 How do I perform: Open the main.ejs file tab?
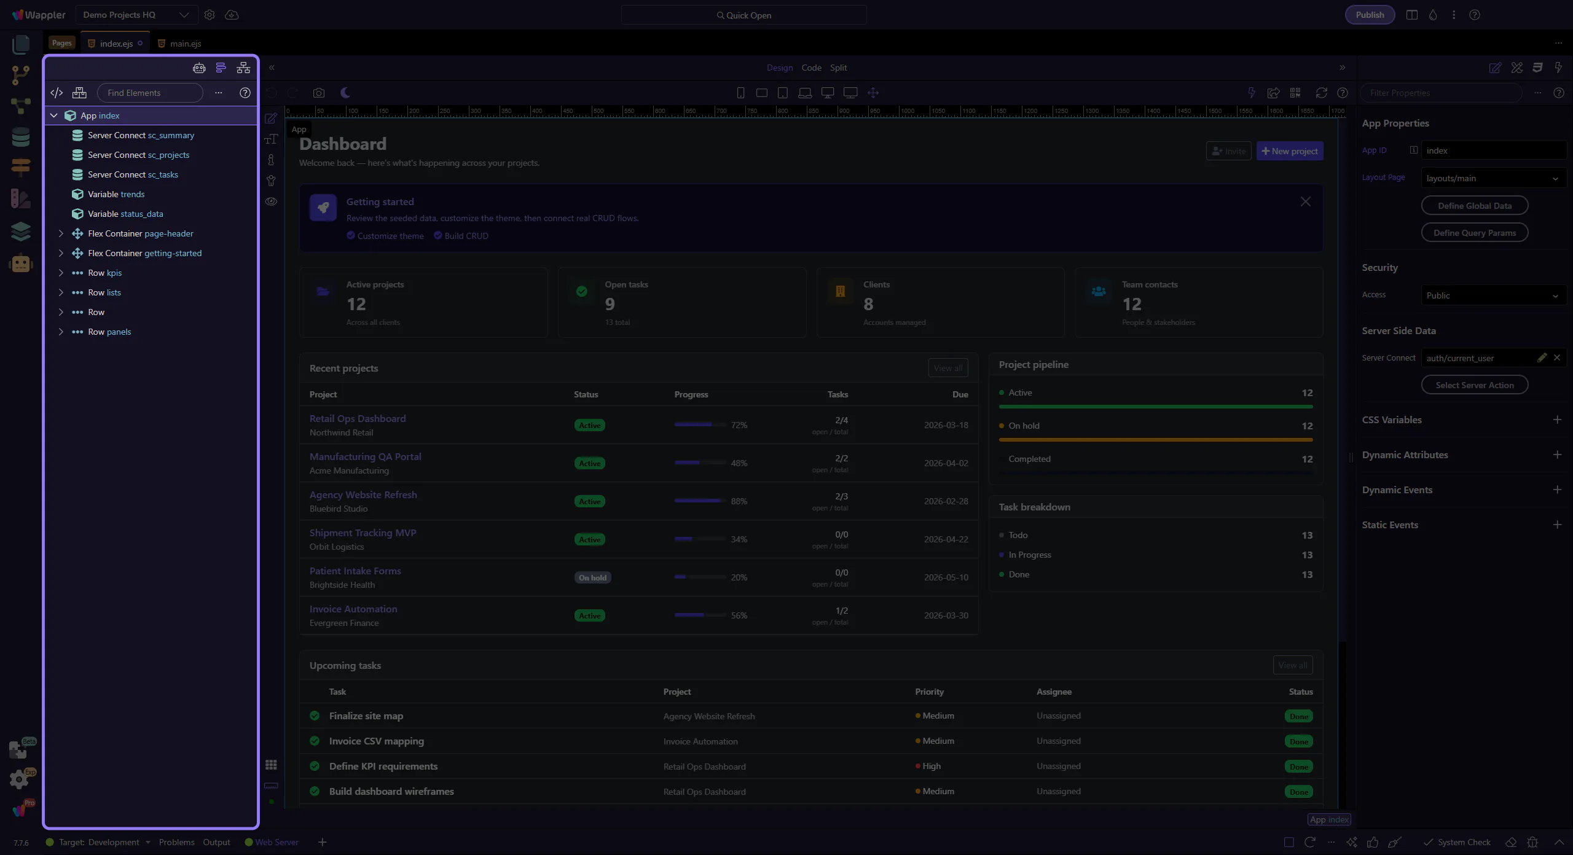click(185, 44)
